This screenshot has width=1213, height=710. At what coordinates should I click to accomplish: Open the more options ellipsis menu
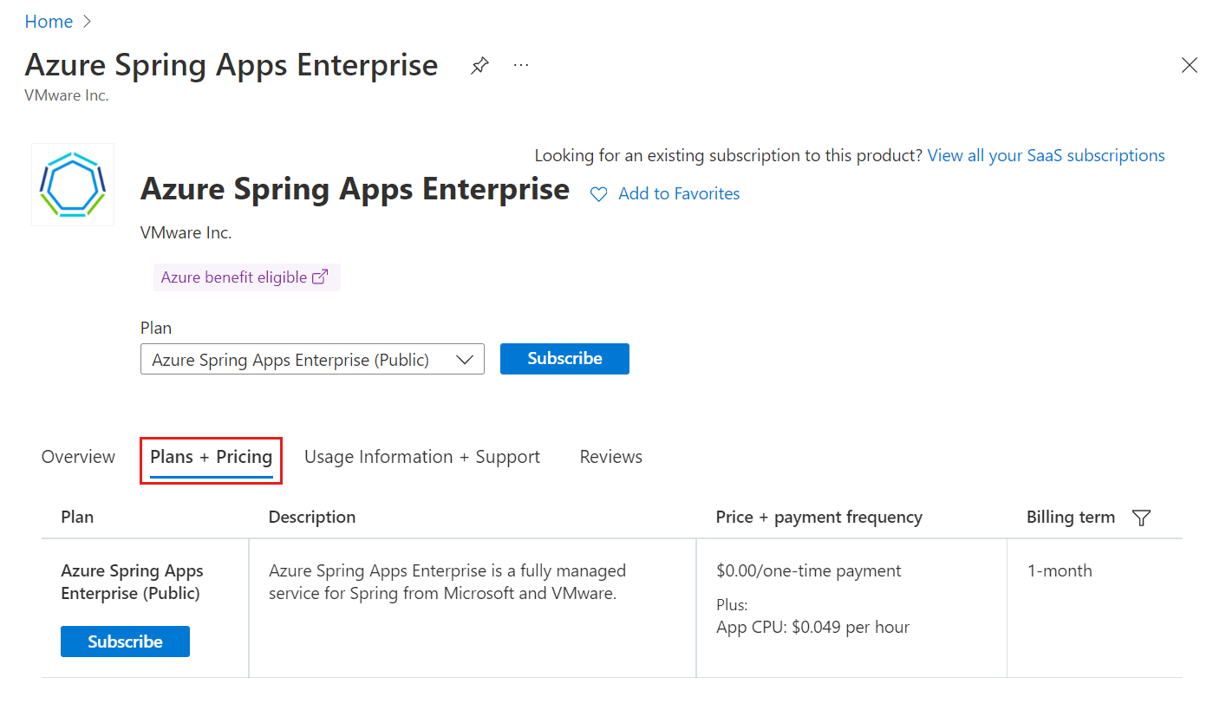(x=521, y=65)
